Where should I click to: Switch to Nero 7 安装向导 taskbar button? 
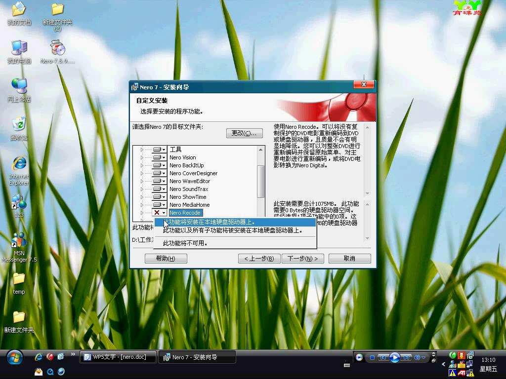197,357
